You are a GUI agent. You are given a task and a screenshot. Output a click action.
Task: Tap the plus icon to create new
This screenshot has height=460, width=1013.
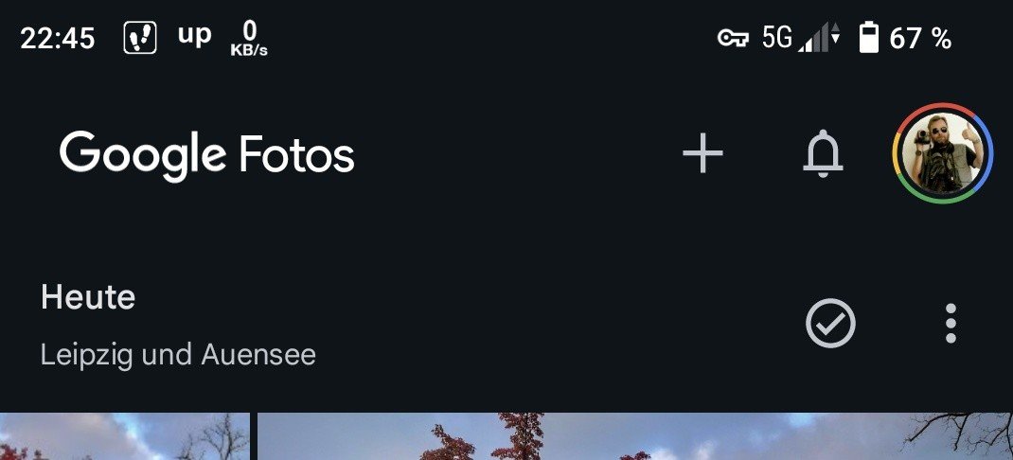pos(702,153)
